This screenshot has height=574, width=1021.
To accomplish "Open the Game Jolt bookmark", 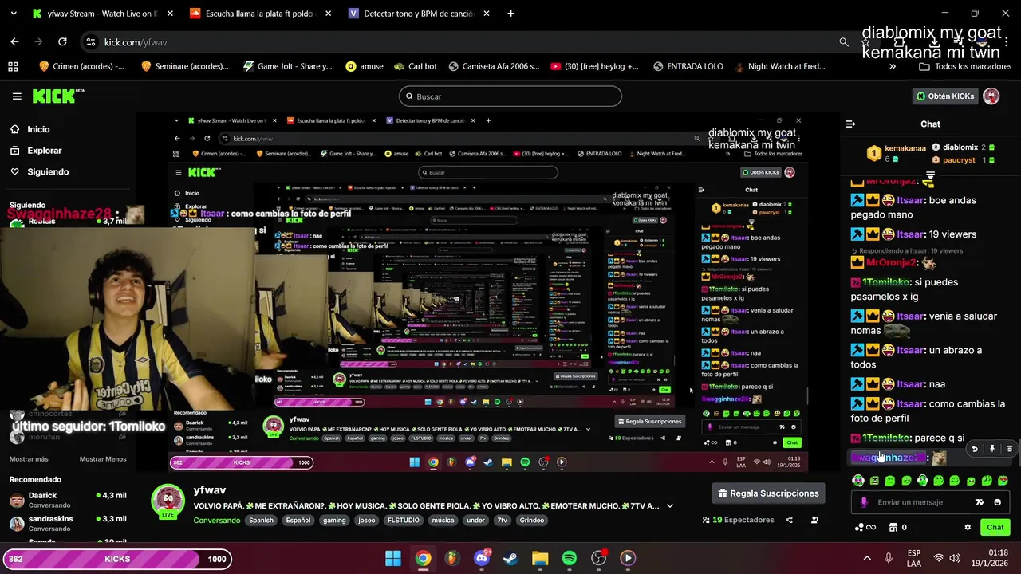I will (287, 66).
